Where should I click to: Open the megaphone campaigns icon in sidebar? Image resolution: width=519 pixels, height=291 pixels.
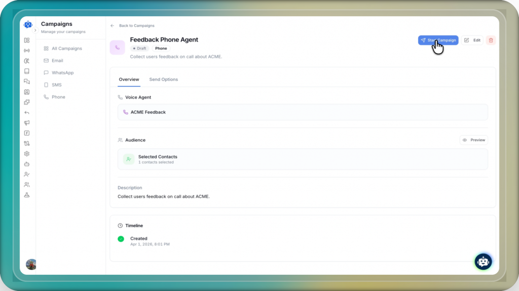[x=27, y=122]
